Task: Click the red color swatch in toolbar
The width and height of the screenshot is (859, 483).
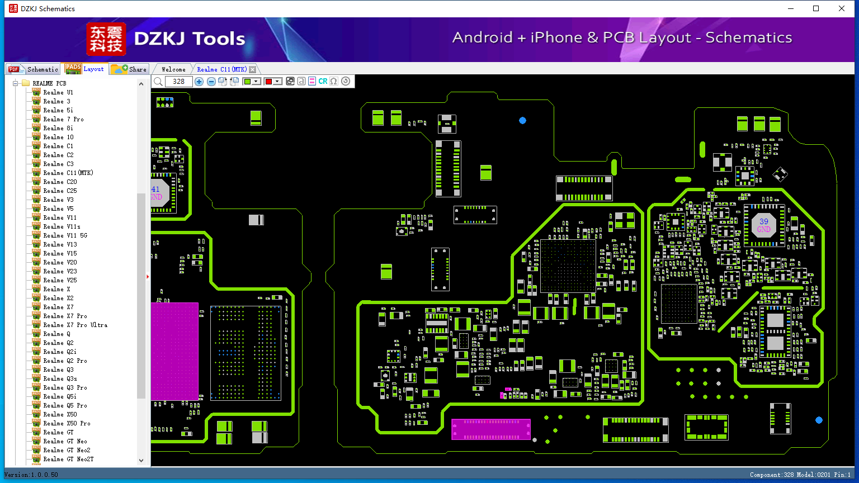Action: coord(268,82)
